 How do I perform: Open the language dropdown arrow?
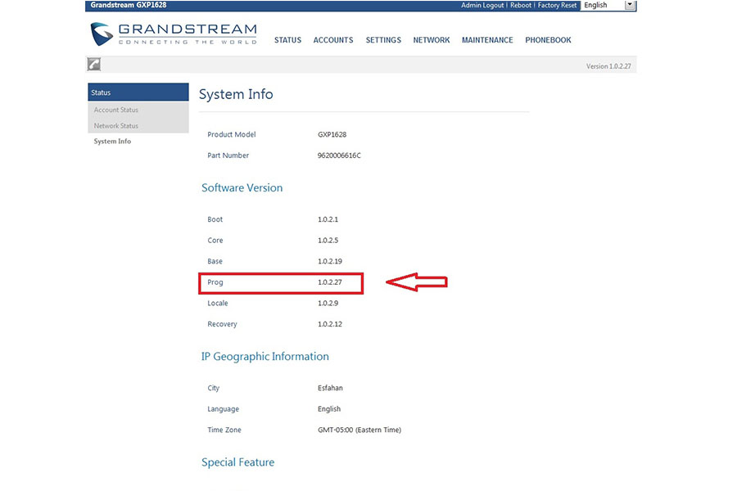(x=630, y=5)
